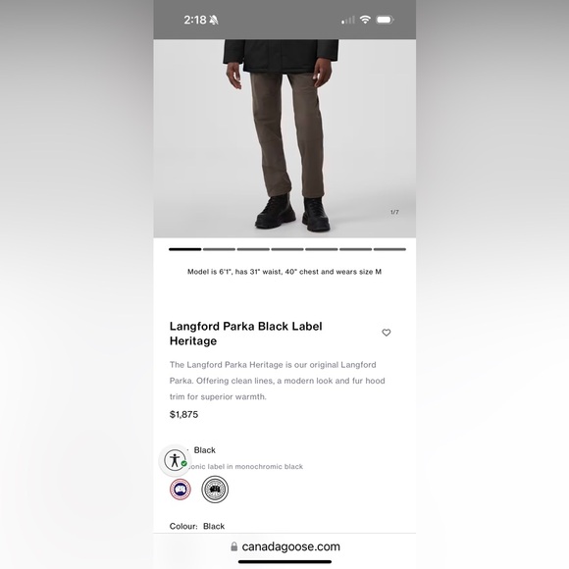This screenshot has height=569, width=569.
Task: Select the black monochrome label badge
Action: tap(215, 490)
